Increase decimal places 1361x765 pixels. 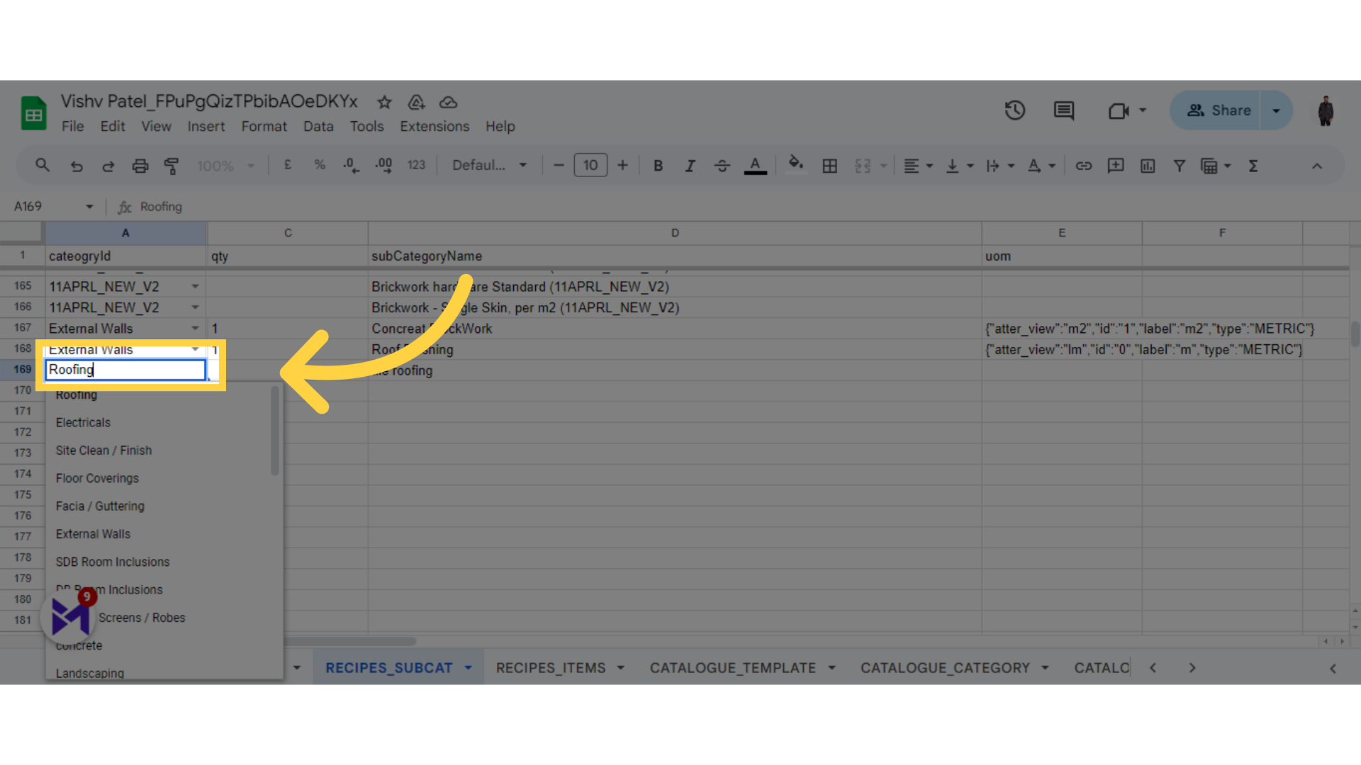click(383, 166)
